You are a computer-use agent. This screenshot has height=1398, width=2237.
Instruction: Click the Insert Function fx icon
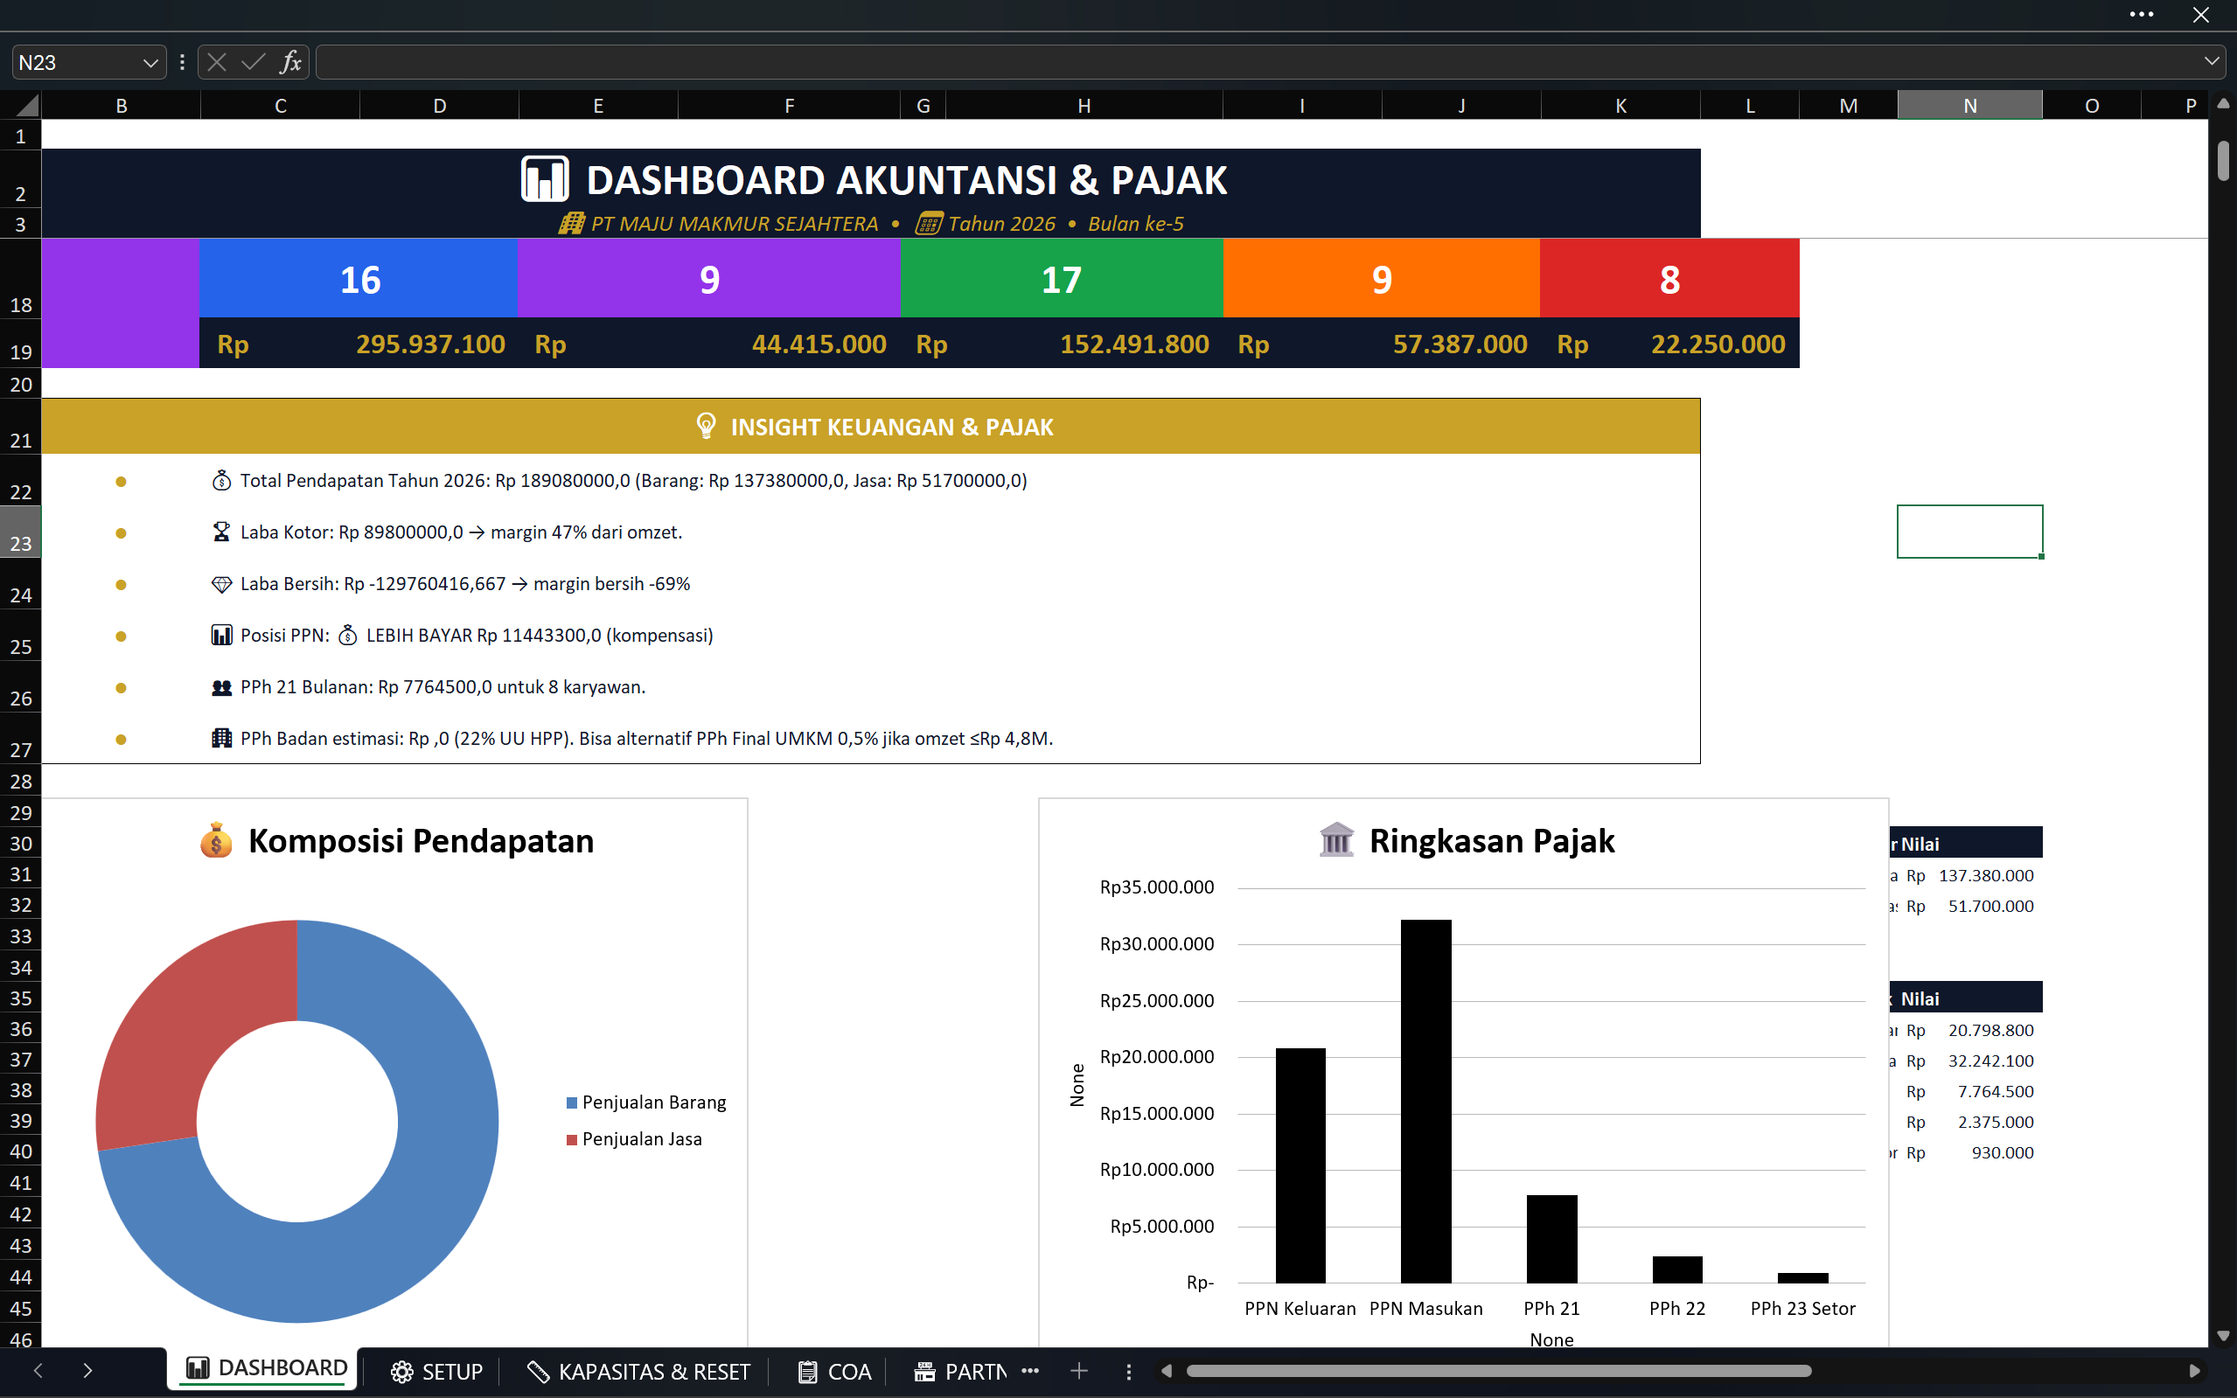tap(290, 62)
